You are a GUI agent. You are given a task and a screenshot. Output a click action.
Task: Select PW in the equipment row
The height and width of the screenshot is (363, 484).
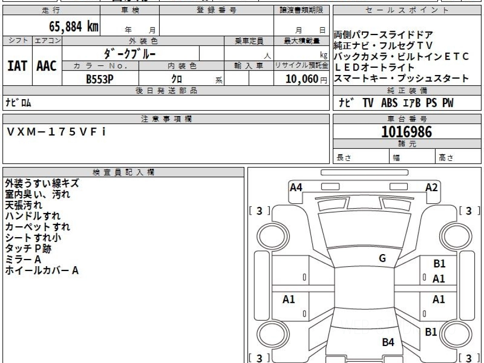(x=447, y=103)
